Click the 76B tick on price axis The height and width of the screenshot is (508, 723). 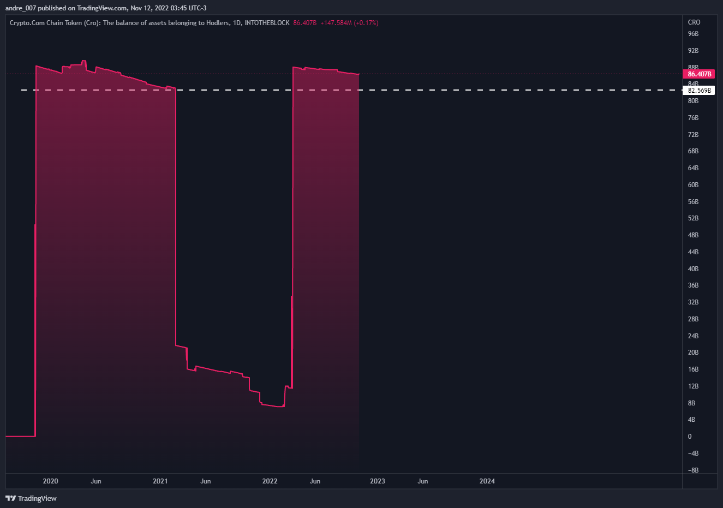[693, 118]
